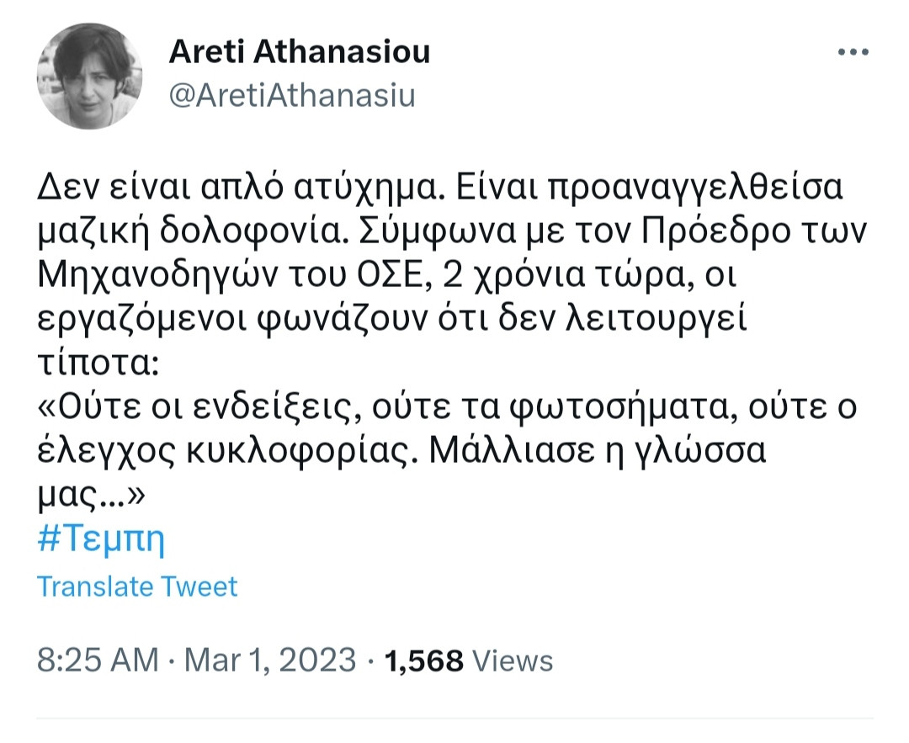Open the three-dot more options menu
909x743 pixels.
851,52
